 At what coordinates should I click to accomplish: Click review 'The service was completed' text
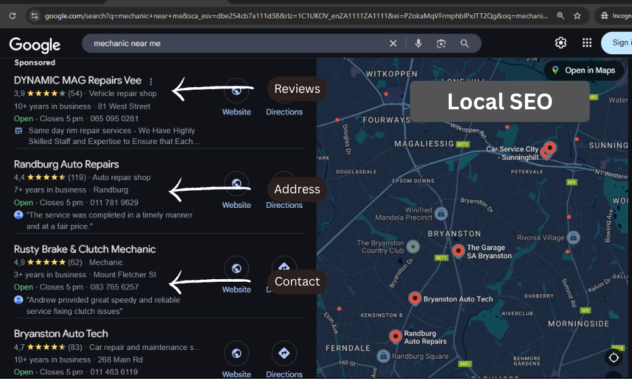tap(109, 220)
